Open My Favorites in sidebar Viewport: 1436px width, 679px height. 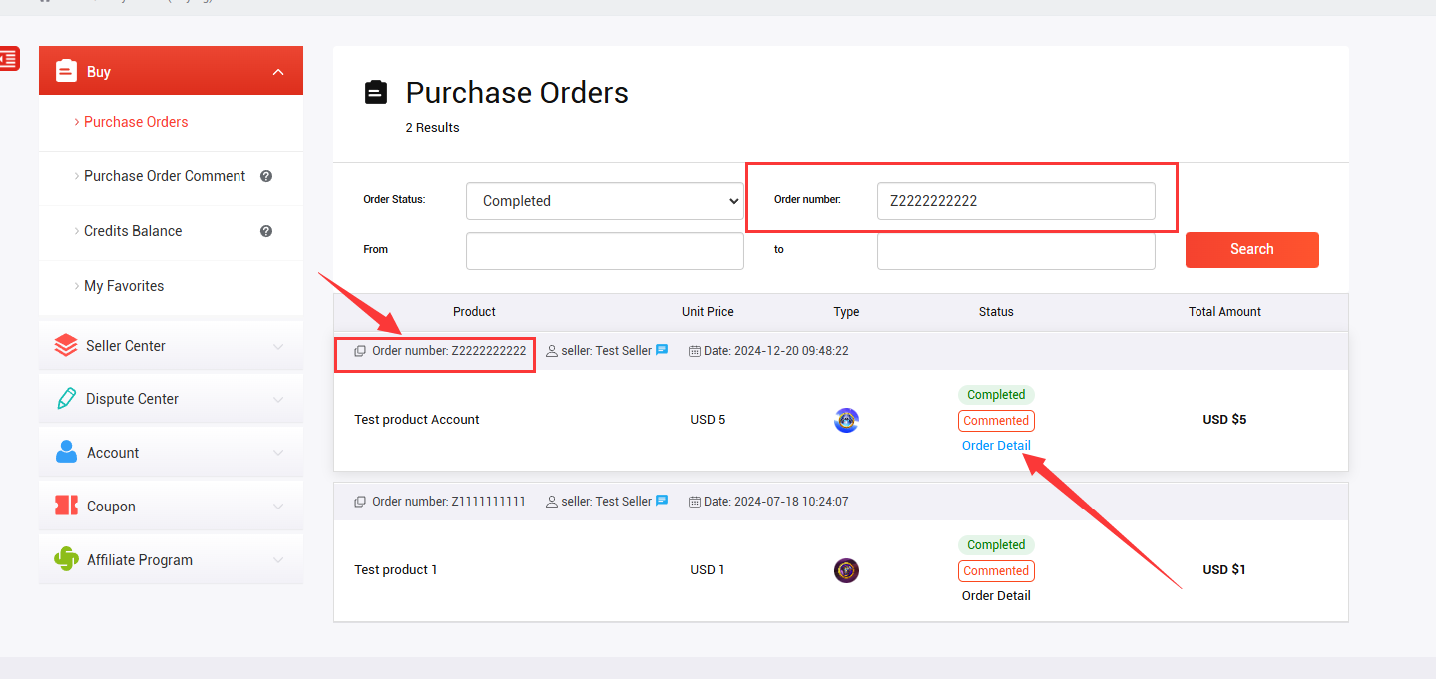tap(124, 286)
